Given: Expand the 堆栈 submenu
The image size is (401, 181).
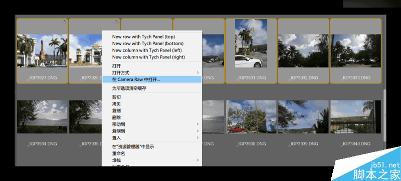Looking at the screenshot, I should coord(152,160).
